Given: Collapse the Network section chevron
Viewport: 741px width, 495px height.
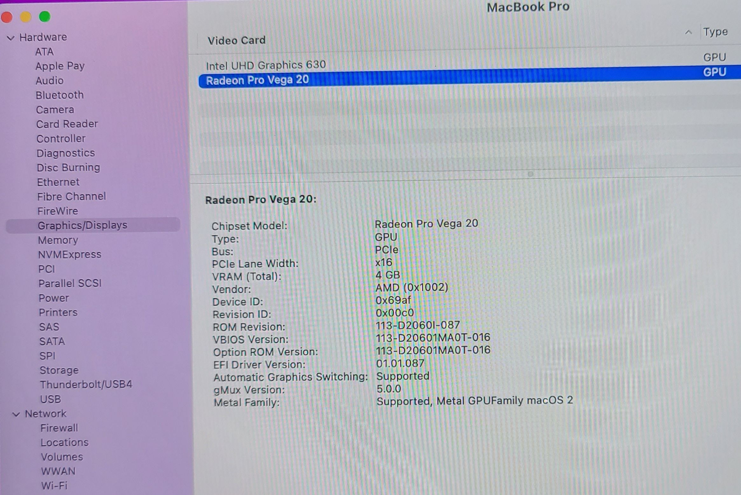Looking at the screenshot, I should point(16,414).
